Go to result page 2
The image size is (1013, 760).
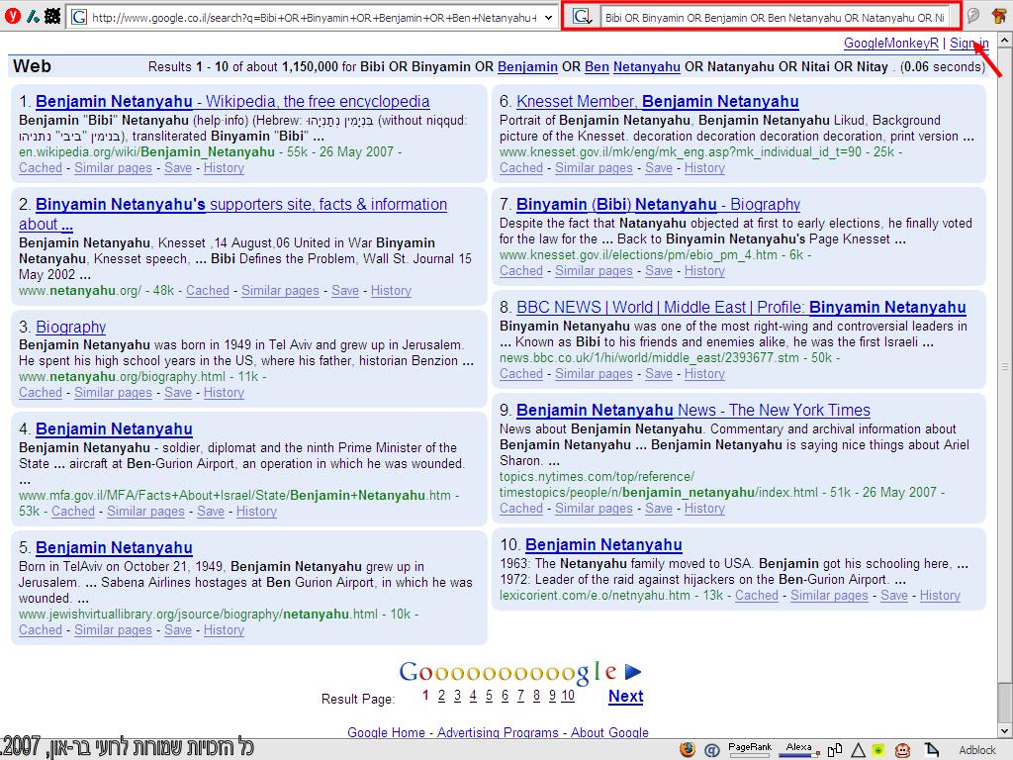point(441,696)
